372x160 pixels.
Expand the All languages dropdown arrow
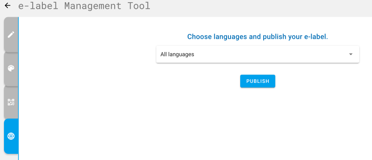click(x=351, y=54)
